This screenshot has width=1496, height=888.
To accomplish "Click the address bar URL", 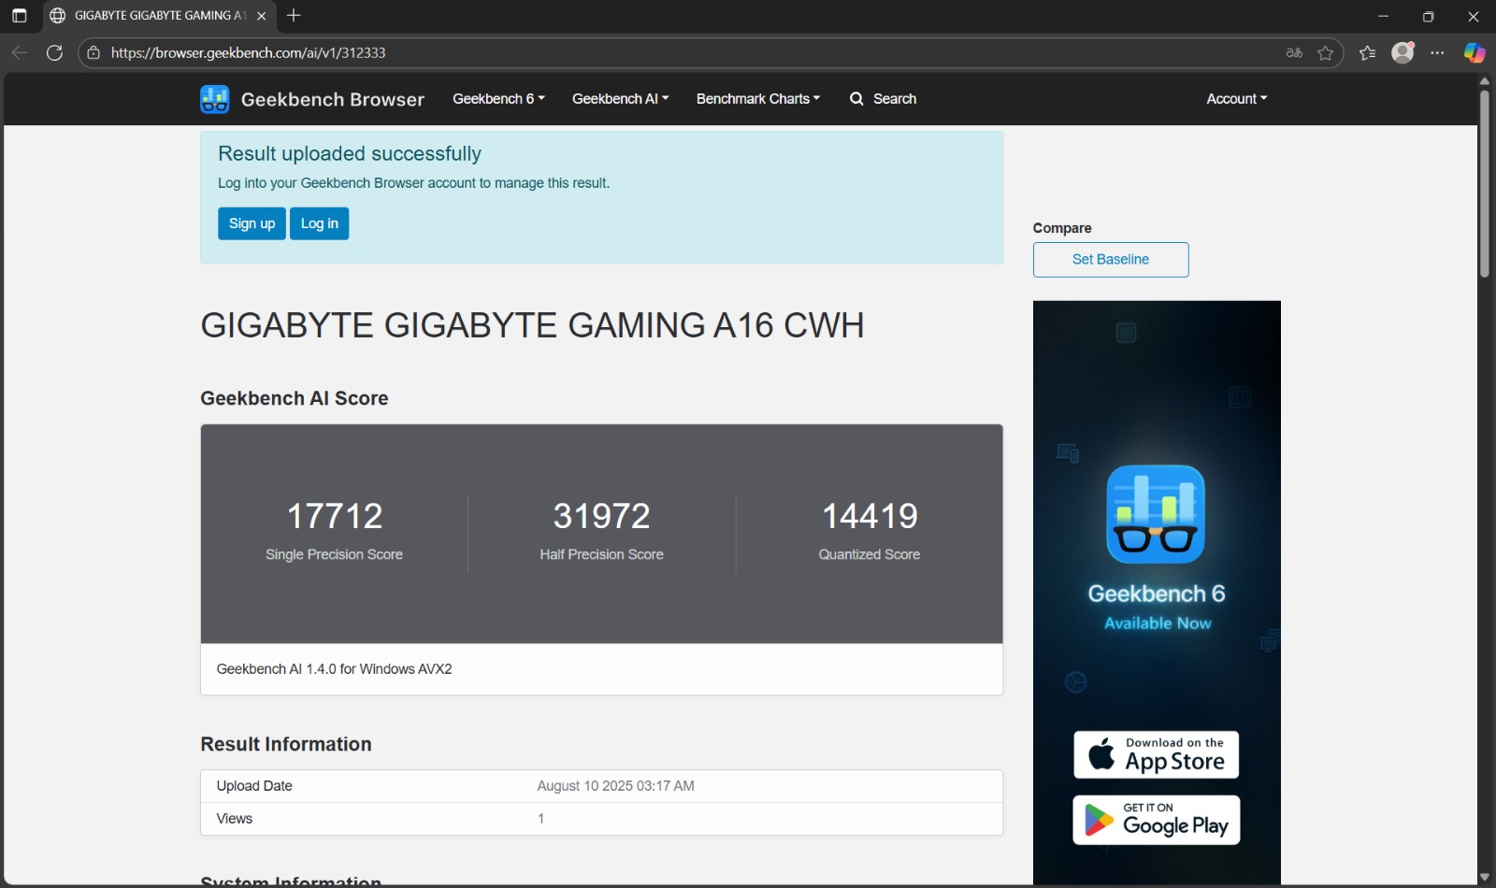I will [x=248, y=52].
